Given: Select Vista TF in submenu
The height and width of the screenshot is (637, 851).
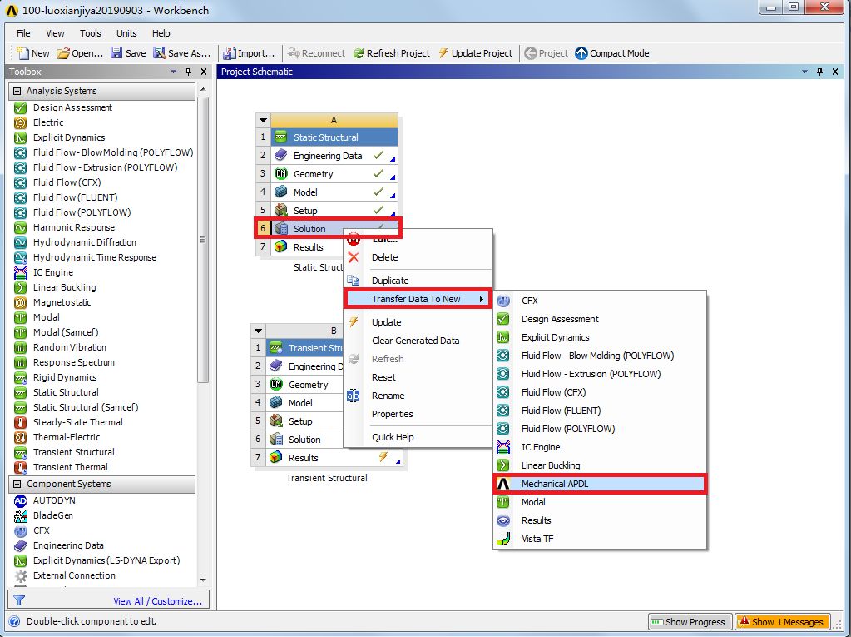Looking at the screenshot, I should pyautogui.click(x=600, y=539).
